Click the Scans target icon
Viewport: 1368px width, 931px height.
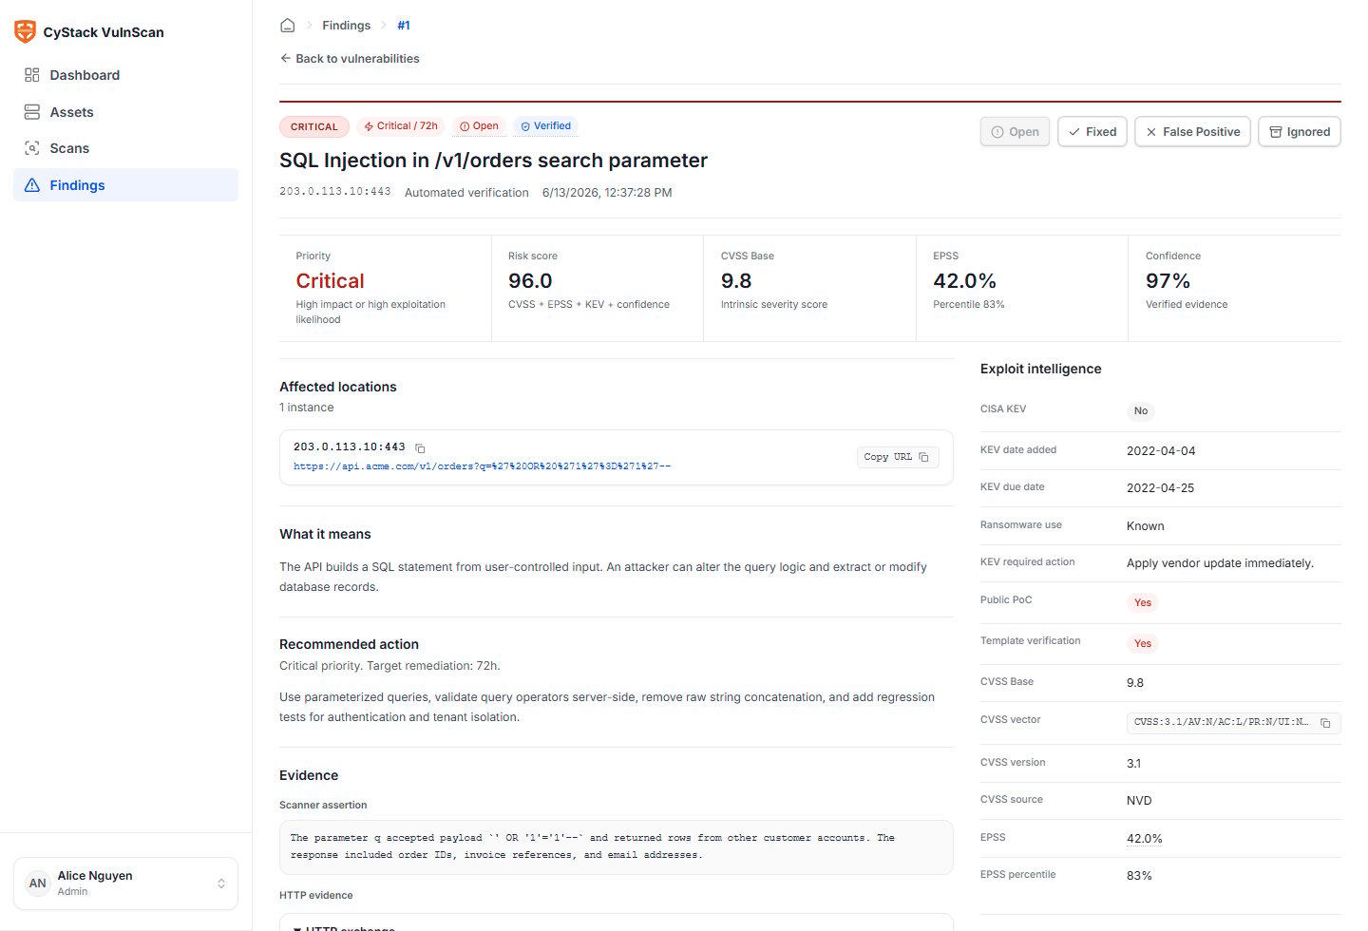tap(32, 148)
